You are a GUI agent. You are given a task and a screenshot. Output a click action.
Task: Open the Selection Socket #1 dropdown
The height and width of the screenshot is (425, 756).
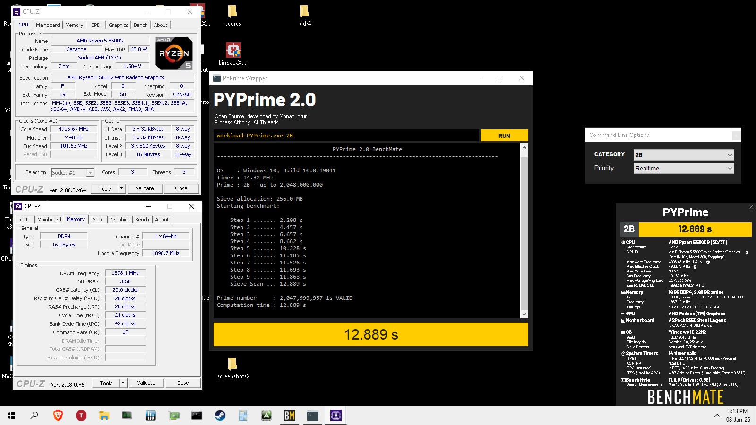(72, 172)
